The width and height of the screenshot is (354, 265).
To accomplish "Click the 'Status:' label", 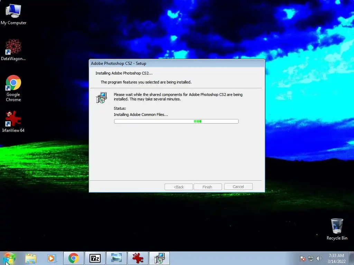I will [x=120, y=108].
